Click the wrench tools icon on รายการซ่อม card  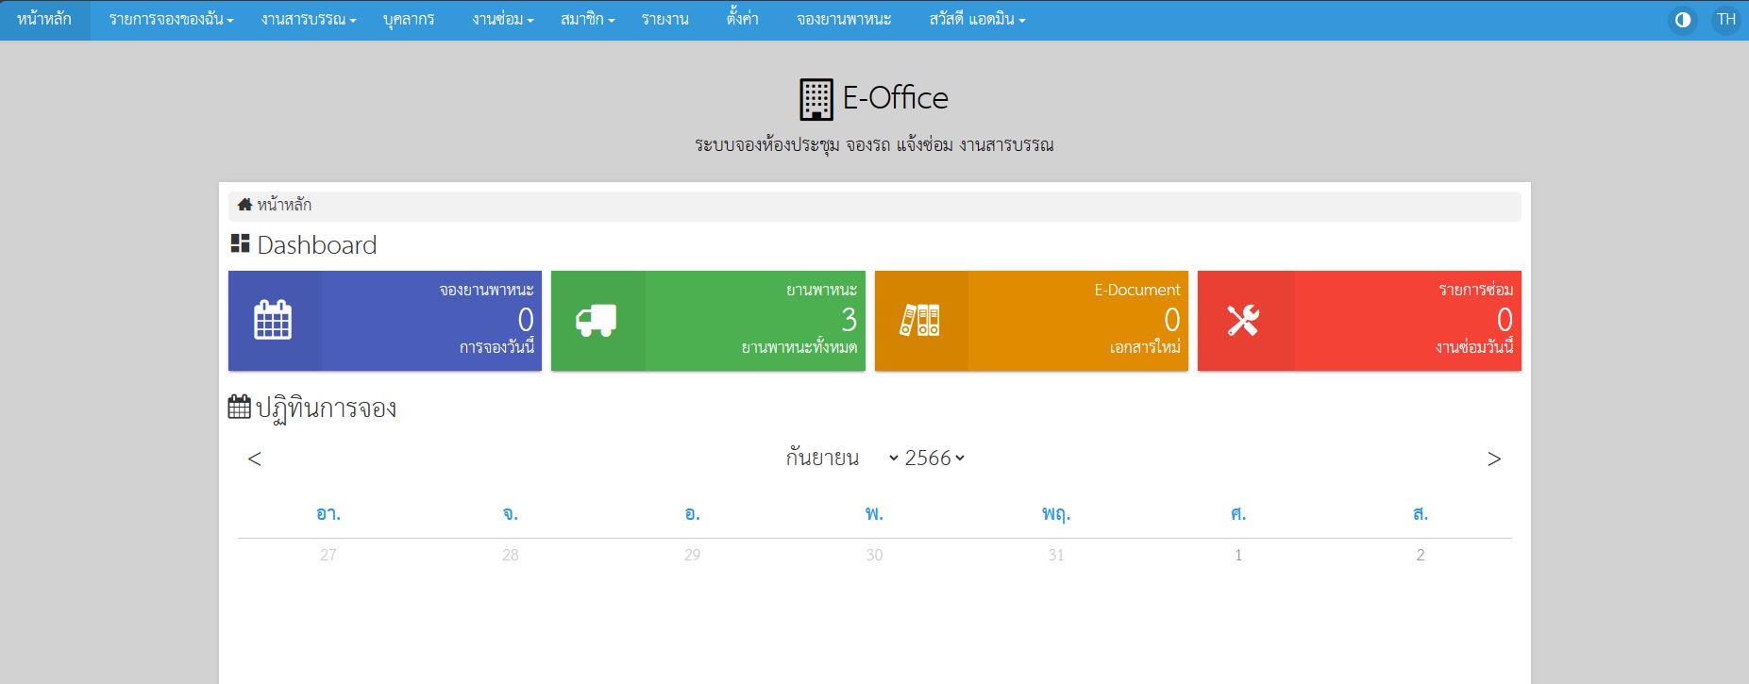click(1243, 321)
